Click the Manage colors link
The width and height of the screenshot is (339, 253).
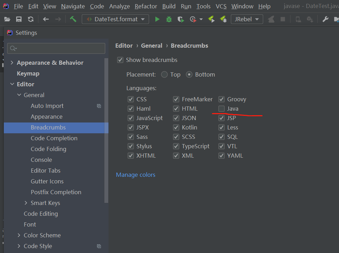click(x=135, y=175)
